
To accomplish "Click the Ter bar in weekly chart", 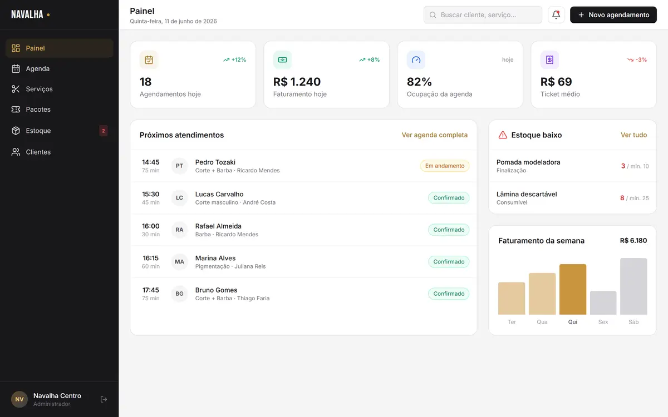I will [512, 299].
